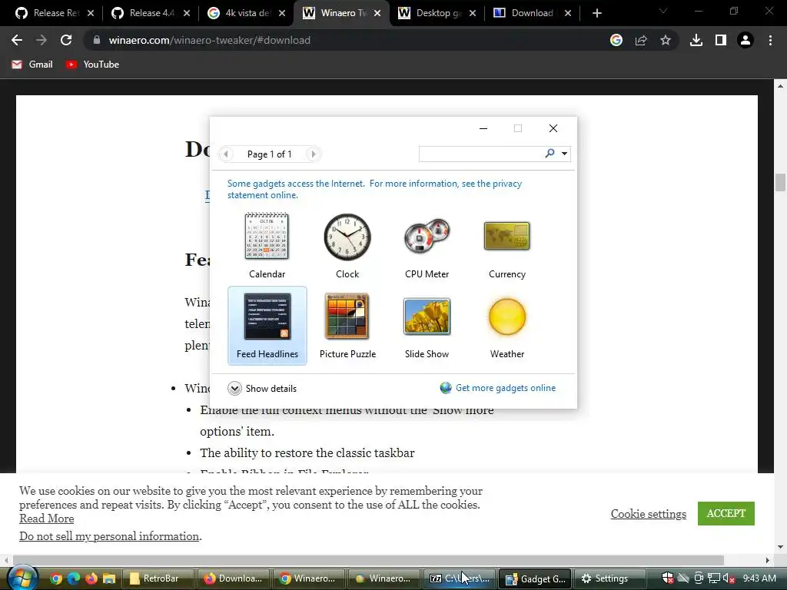Bookmark this page with star icon
Image resolution: width=787 pixels, height=590 pixels.
coord(666,40)
